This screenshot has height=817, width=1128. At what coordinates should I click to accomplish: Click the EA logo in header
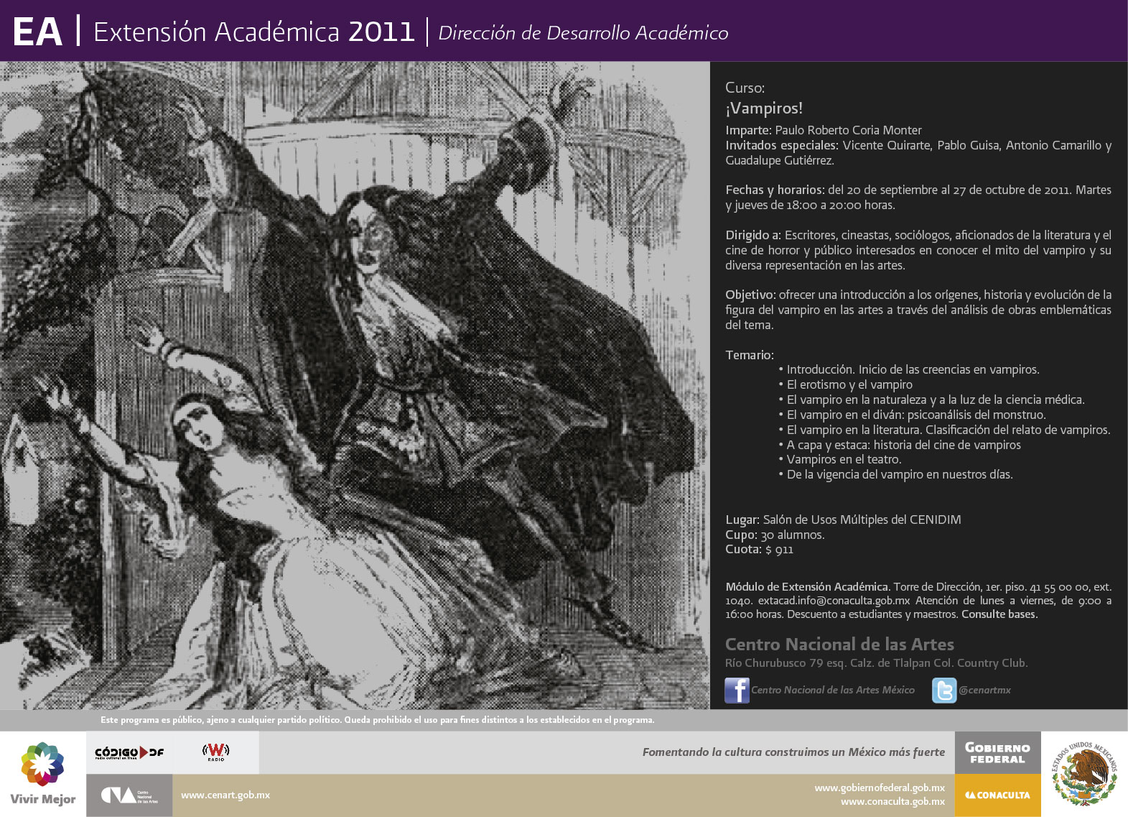[37, 32]
